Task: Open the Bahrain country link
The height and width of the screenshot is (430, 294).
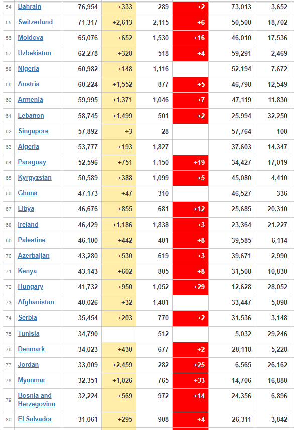Action: coord(29,7)
